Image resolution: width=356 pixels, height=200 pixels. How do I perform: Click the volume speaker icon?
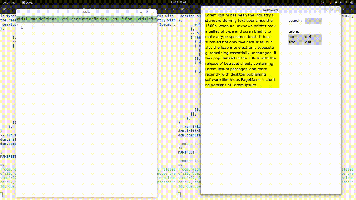click(x=341, y=2)
